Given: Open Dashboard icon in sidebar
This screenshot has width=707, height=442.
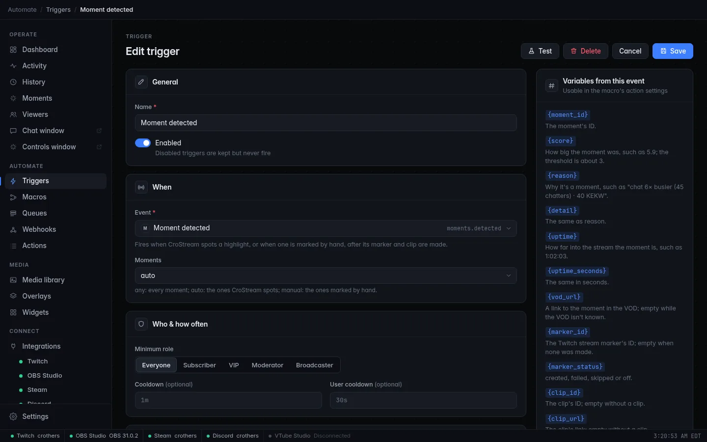Looking at the screenshot, I should (x=13, y=50).
